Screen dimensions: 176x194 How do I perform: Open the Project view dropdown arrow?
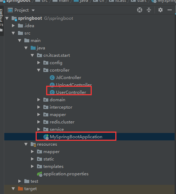[33, 10]
